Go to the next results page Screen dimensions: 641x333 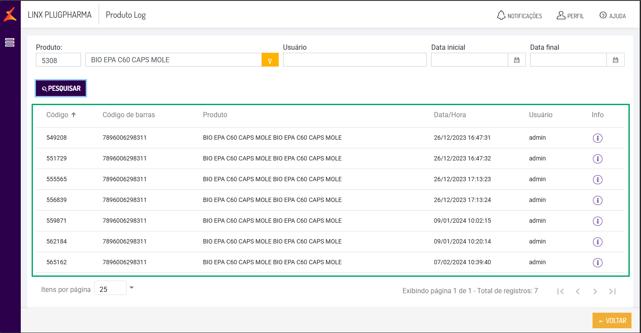pos(595,291)
